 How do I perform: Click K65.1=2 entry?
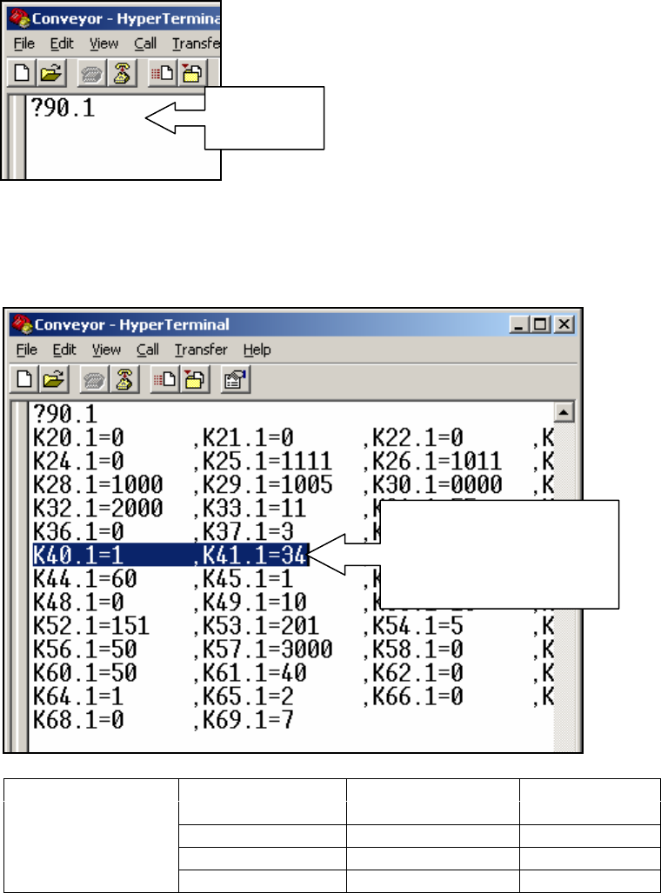pos(248,696)
